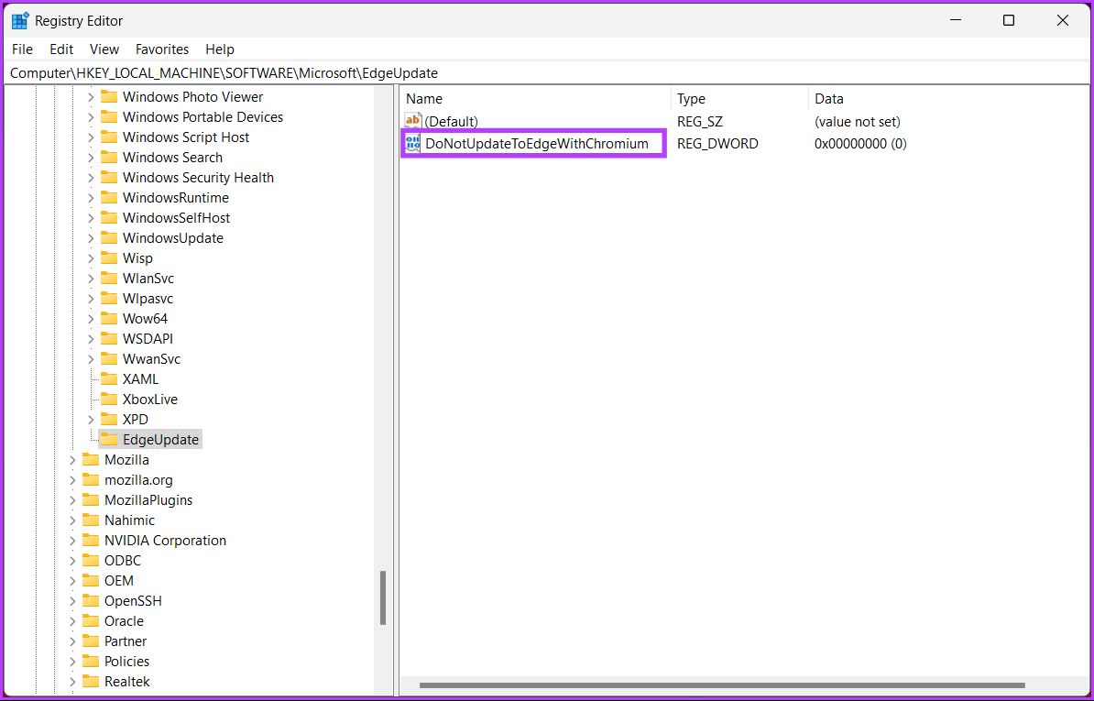1094x701 pixels.
Task: Select the Realtek folder icon
Action: coord(91,682)
